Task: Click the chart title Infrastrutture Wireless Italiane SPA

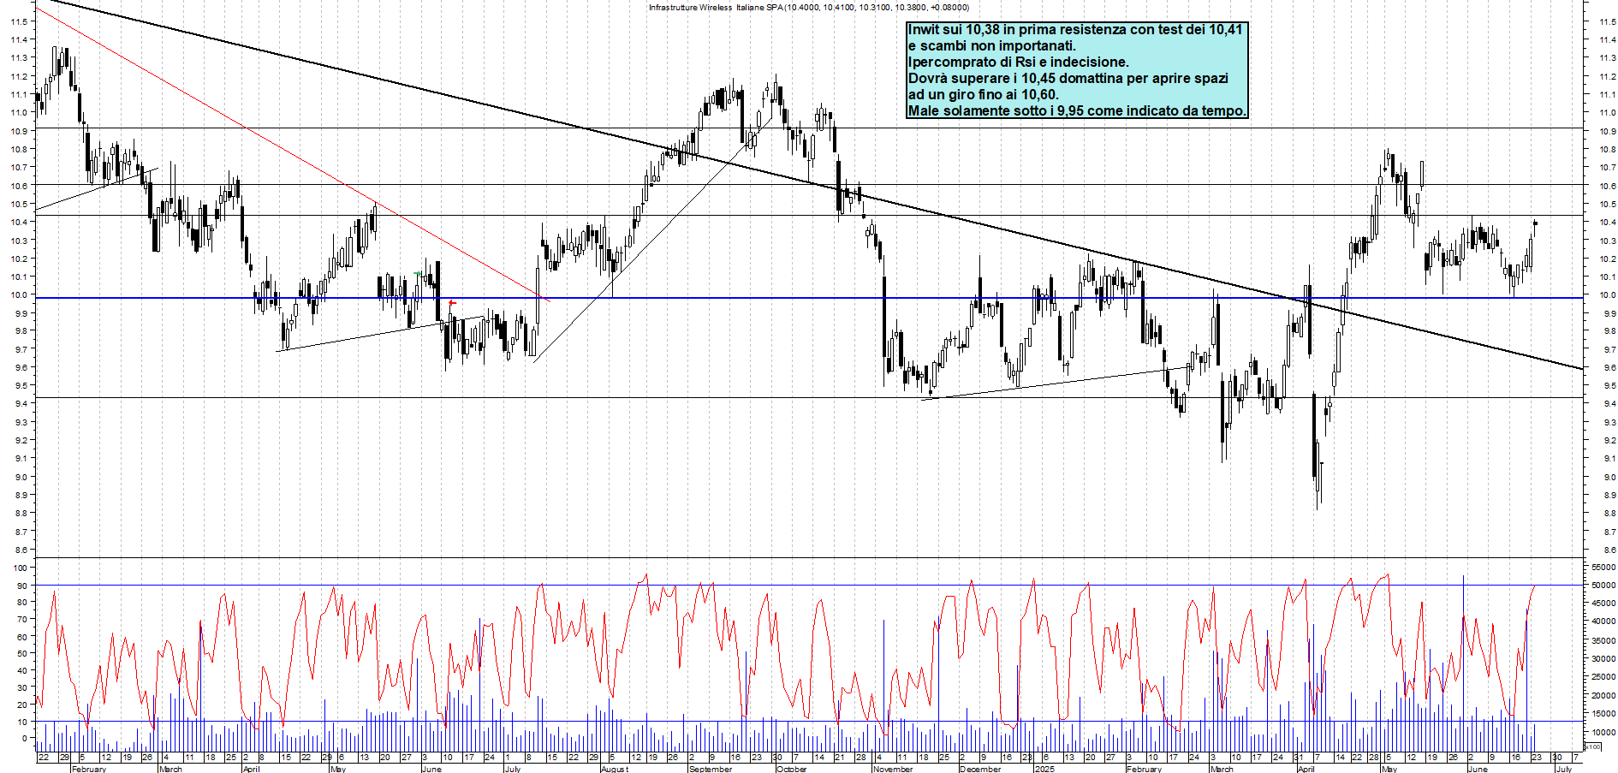Action: [716, 8]
